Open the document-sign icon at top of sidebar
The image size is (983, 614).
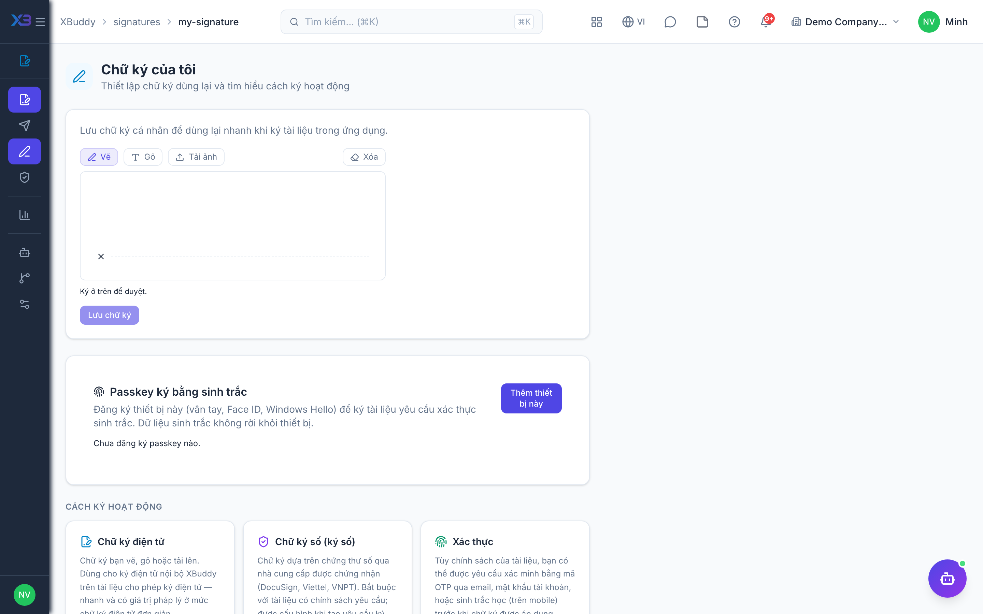point(24,60)
